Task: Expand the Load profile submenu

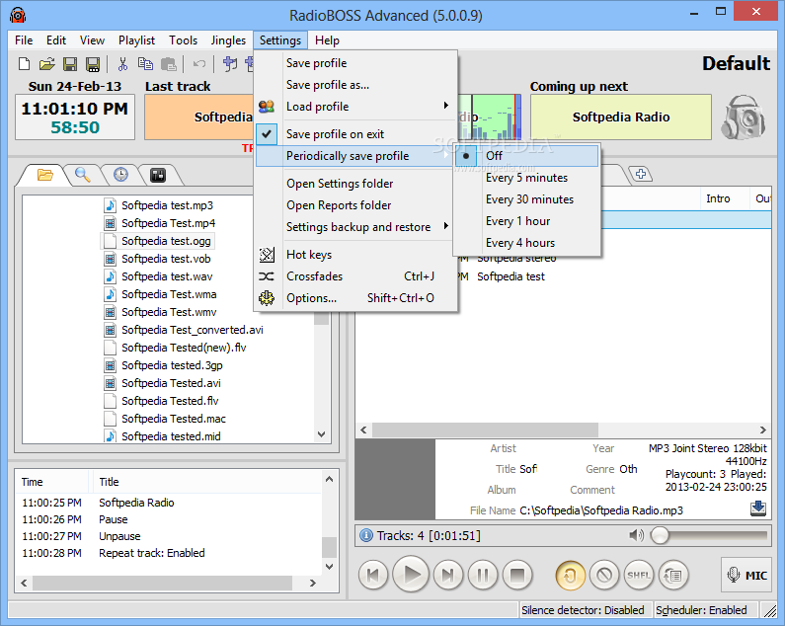Action: [x=446, y=106]
